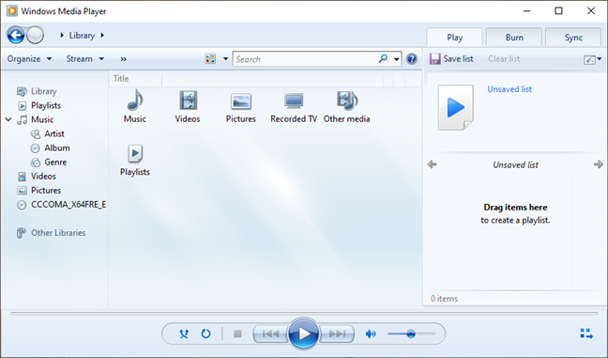This screenshot has height=358, width=608.
Task: Click the seek progress bar
Action: tap(304, 313)
